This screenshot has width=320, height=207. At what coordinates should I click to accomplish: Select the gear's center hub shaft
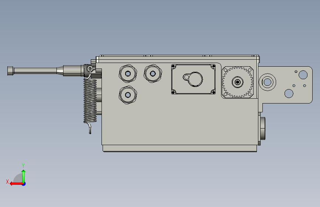(x=238, y=82)
